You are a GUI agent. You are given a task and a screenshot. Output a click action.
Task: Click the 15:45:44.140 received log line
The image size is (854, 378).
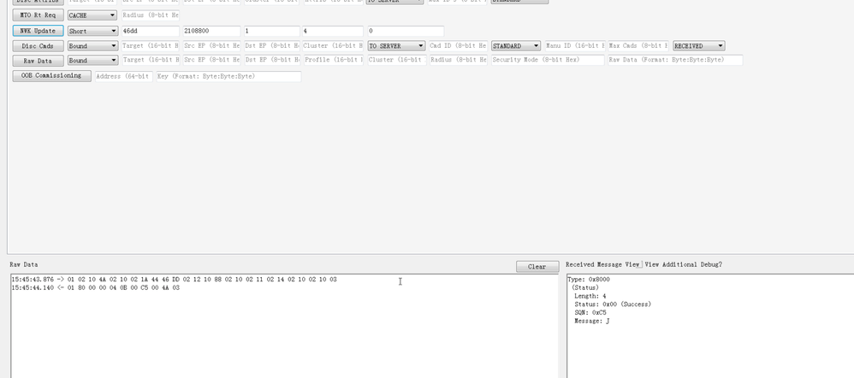[95, 287]
